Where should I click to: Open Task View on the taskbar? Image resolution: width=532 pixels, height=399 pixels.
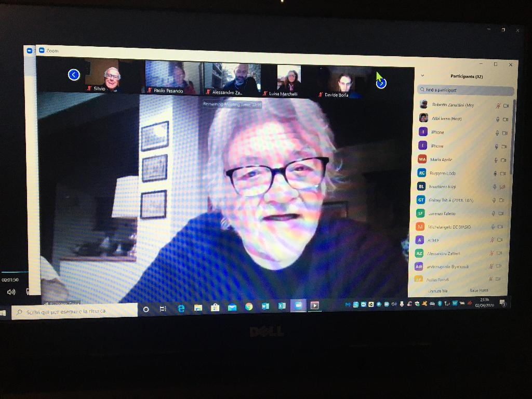coord(163,309)
